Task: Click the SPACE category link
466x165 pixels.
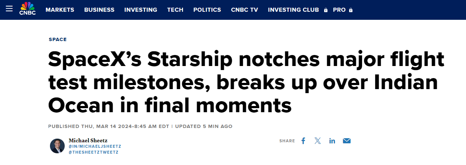Action: pos(58,40)
